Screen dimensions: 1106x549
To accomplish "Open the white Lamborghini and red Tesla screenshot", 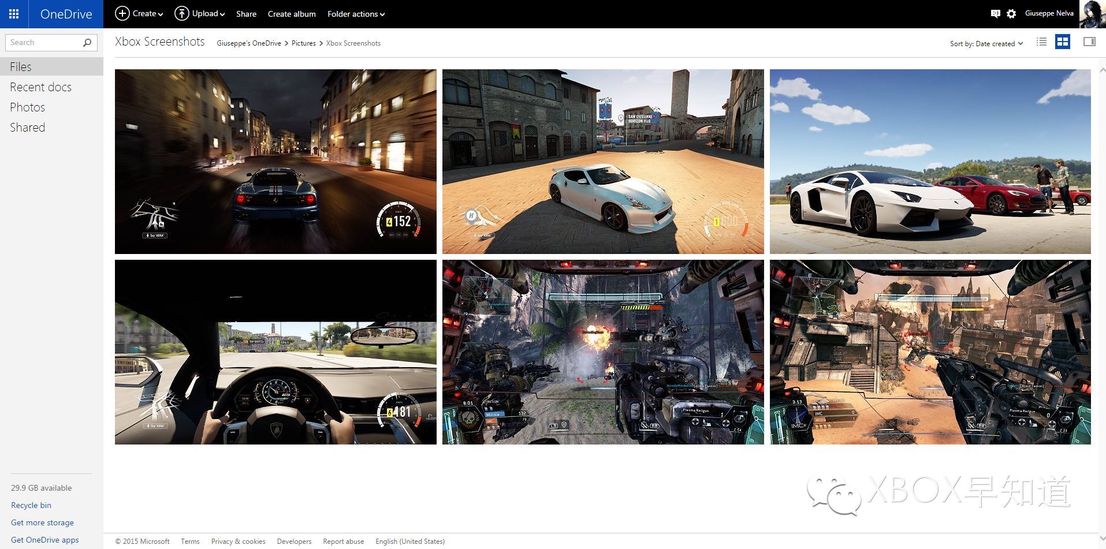I will pos(930,162).
